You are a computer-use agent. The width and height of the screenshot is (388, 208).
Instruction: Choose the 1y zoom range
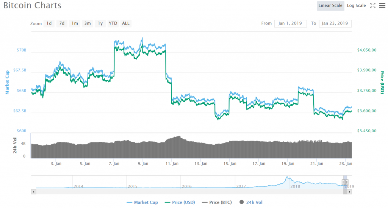tap(100, 23)
